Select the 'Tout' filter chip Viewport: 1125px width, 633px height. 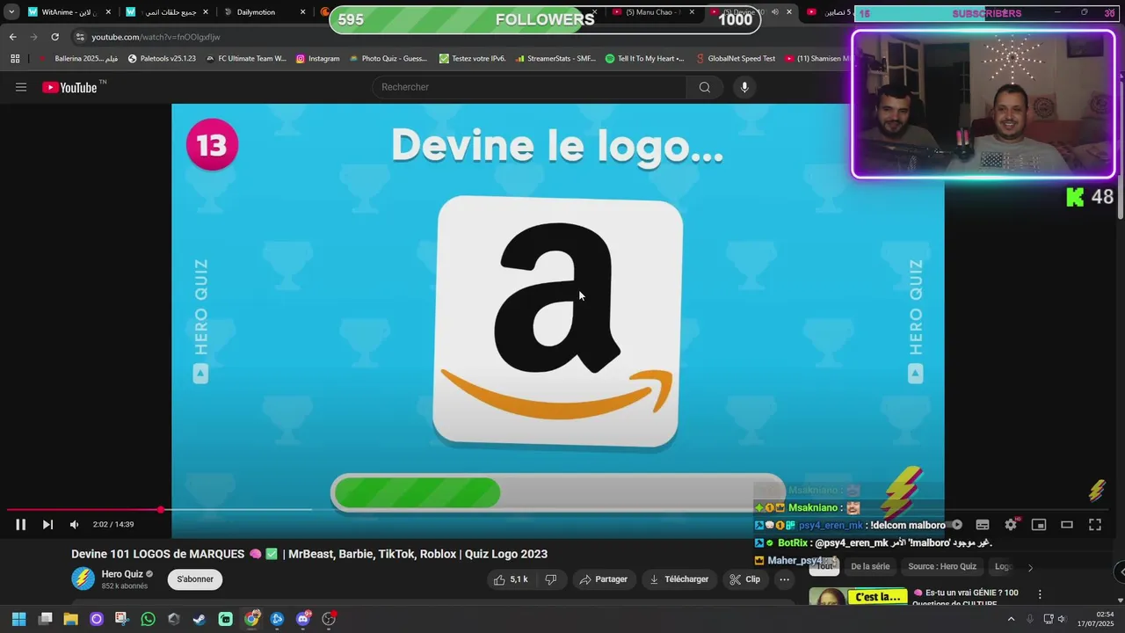(824, 567)
